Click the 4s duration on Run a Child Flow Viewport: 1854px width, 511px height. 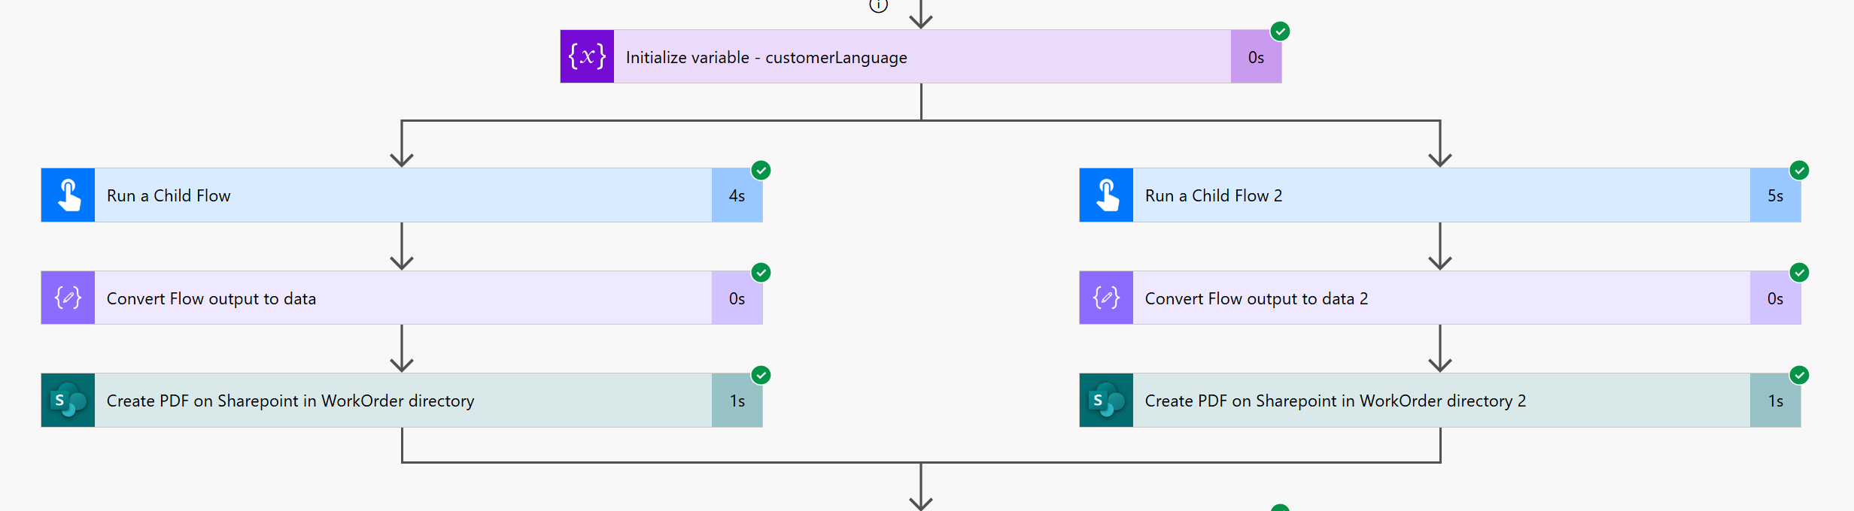(737, 195)
